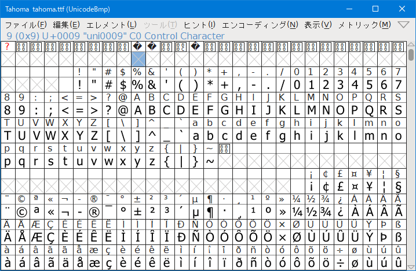416x271 pixels.
Task: Select the capital Ç cedilla glyph cell
Action: click(50, 237)
